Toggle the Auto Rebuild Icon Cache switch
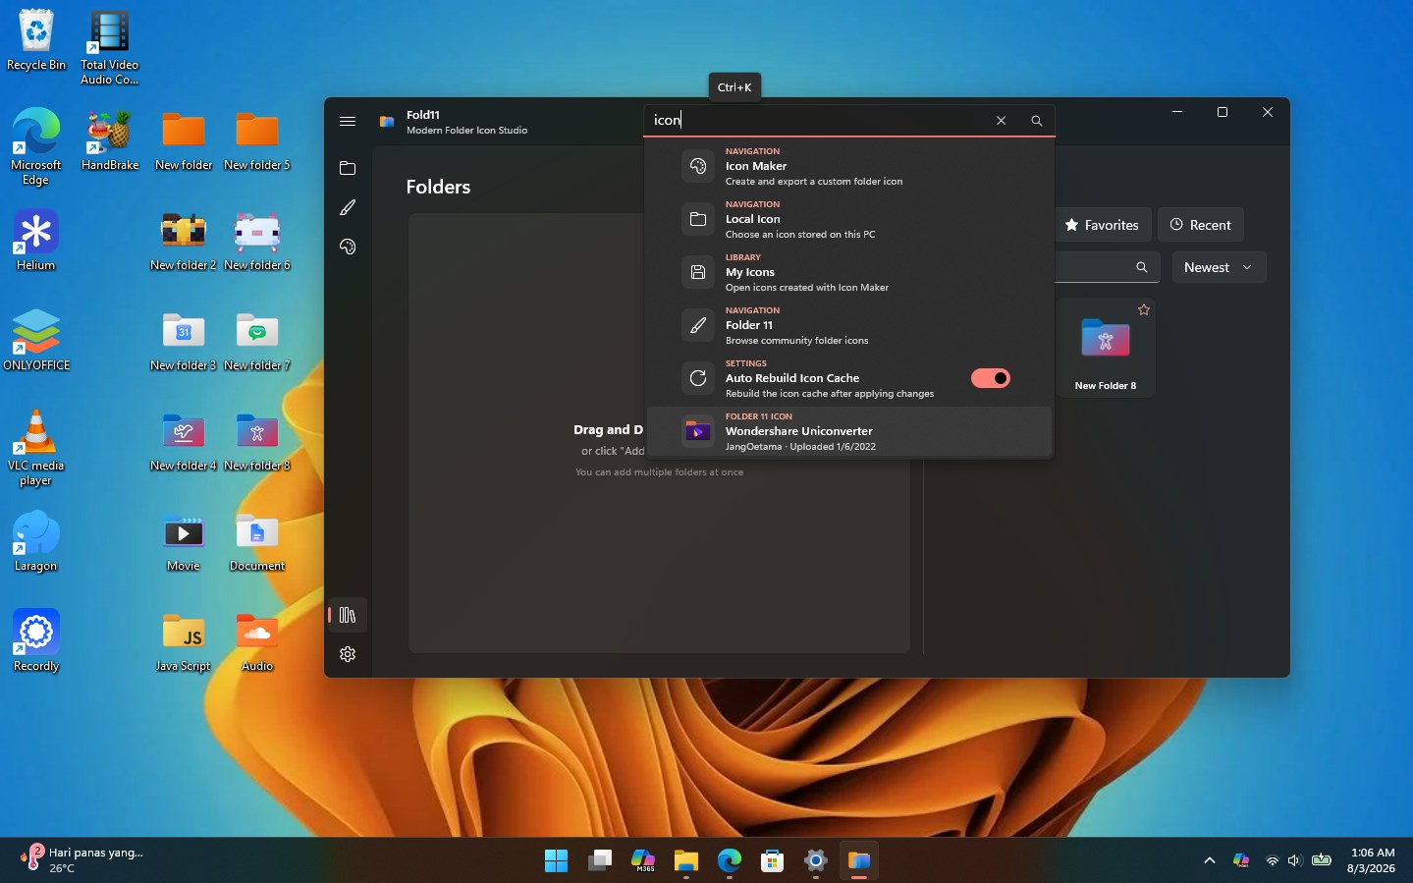The width and height of the screenshot is (1413, 883). click(x=991, y=378)
